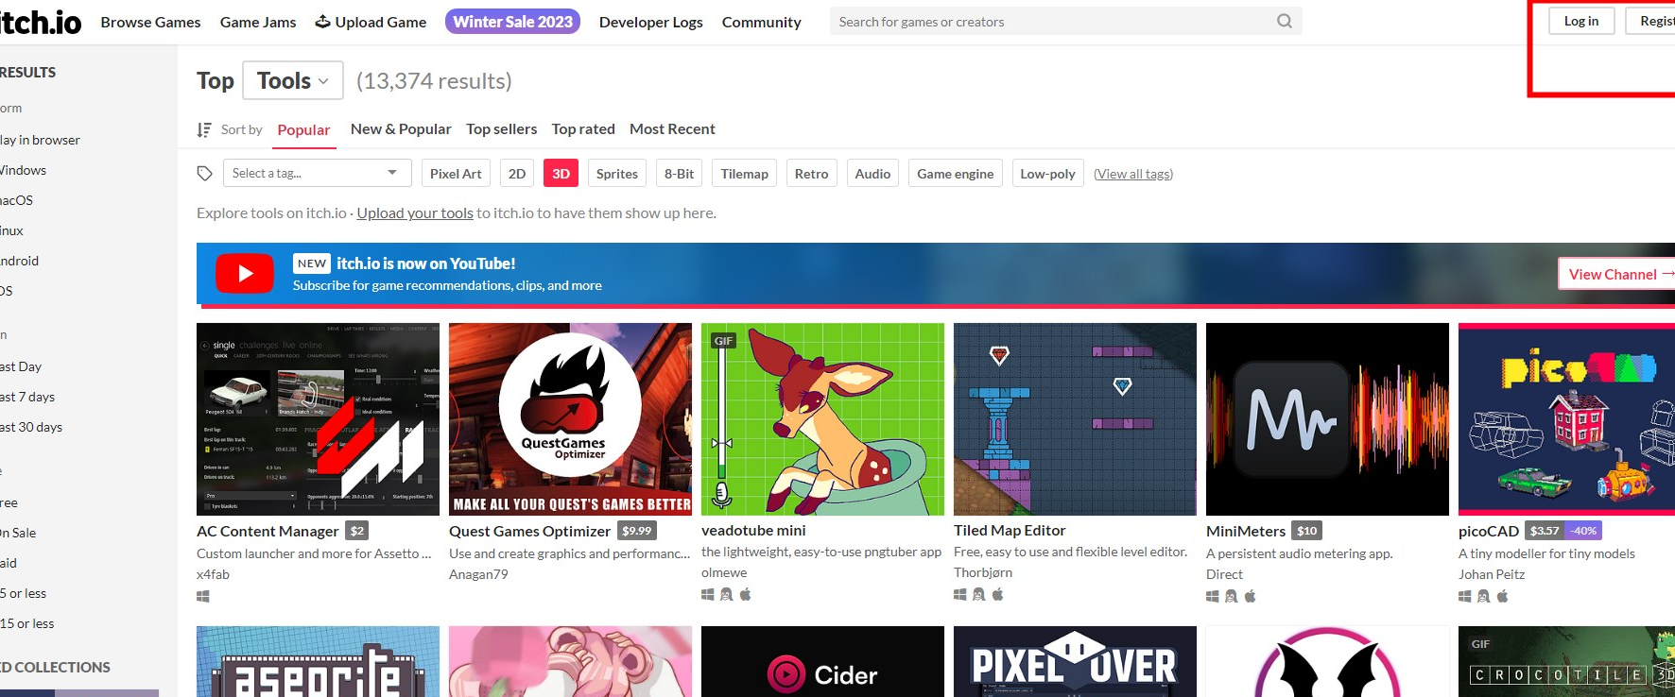Click the tag icon next to tag selector
The width and height of the screenshot is (1675, 697).
(204, 173)
